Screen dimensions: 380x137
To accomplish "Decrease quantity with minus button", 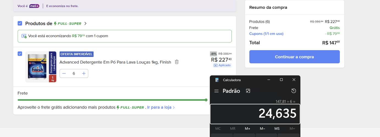I will [64, 73].
